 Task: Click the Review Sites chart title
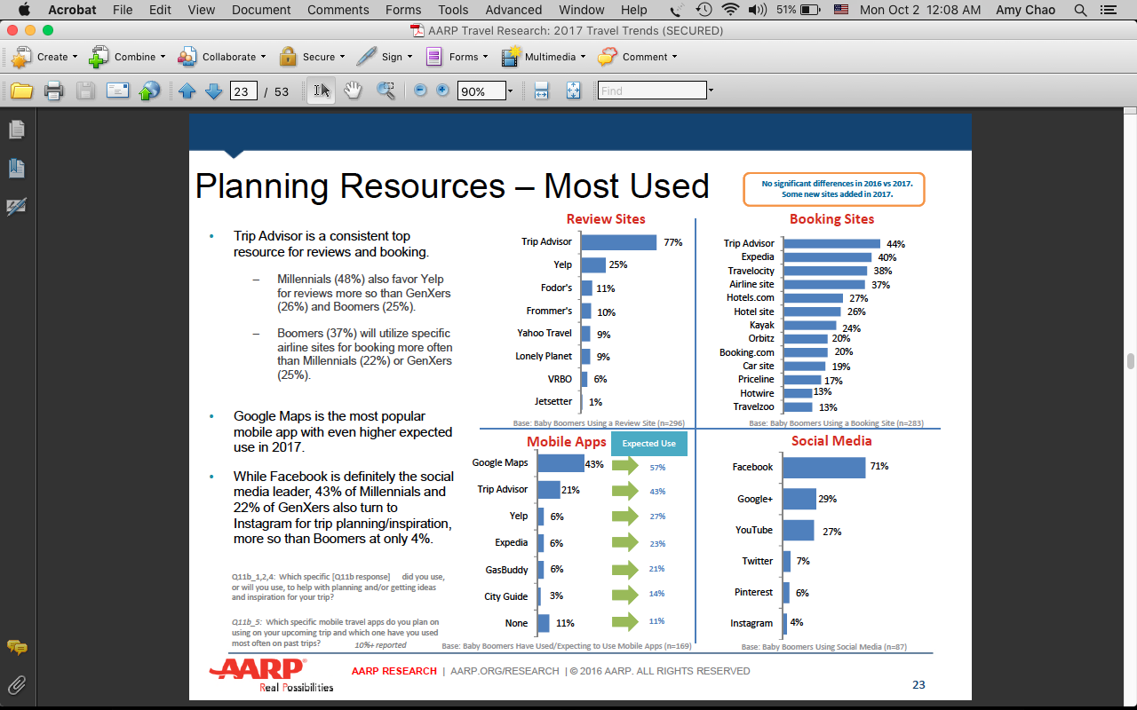[x=606, y=219]
